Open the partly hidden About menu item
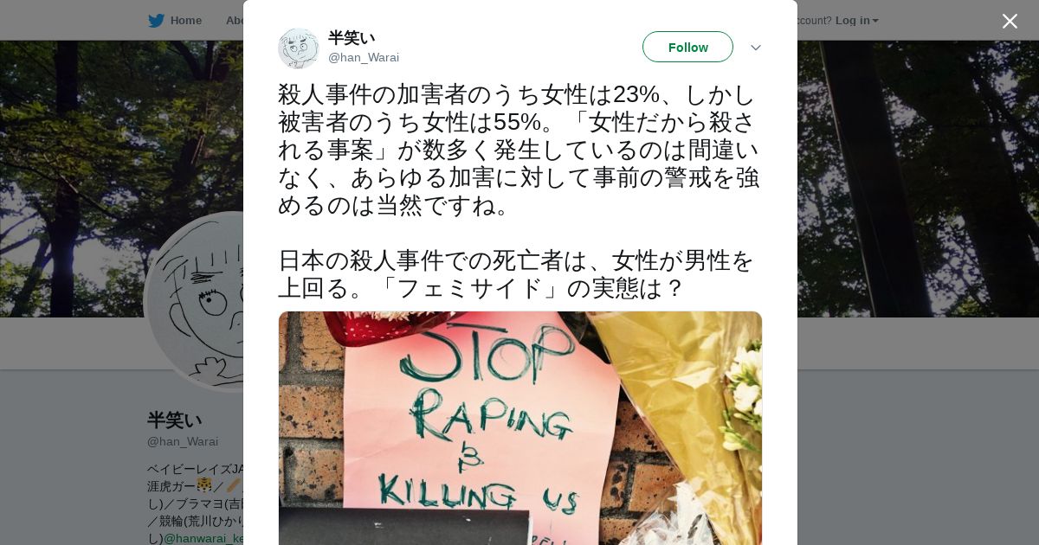 click(x=235, y=21)
